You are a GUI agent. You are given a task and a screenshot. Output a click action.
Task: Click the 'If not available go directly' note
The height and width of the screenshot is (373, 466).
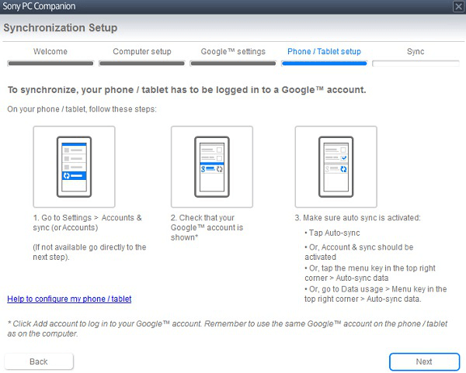point(89,251)
